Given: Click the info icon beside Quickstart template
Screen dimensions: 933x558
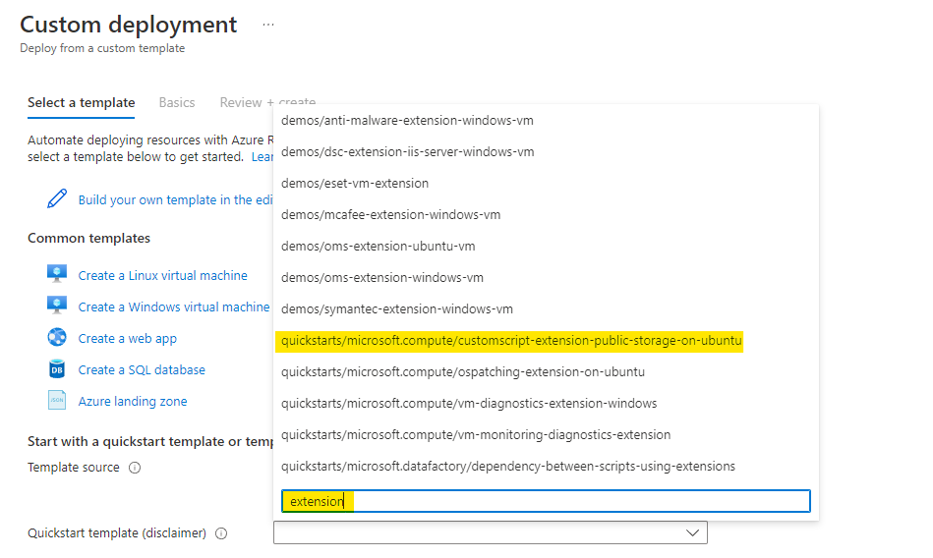Looking at the screenshot, I should [x=221, y=533].
